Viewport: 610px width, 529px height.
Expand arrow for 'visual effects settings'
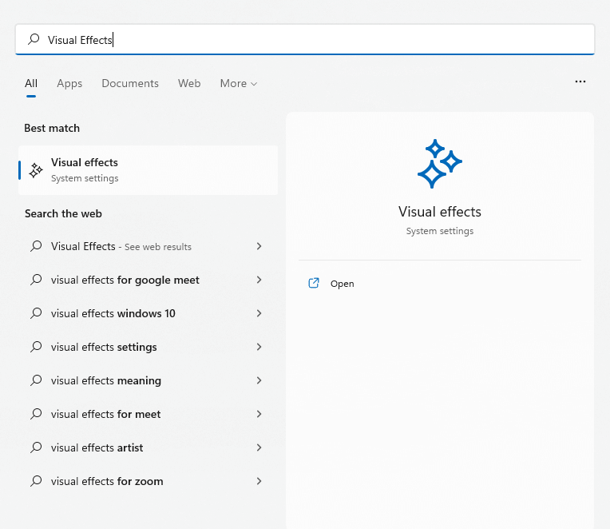coord(259,347)
